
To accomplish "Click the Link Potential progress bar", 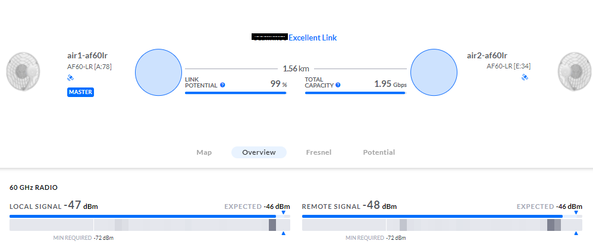I will pos(236,93).
